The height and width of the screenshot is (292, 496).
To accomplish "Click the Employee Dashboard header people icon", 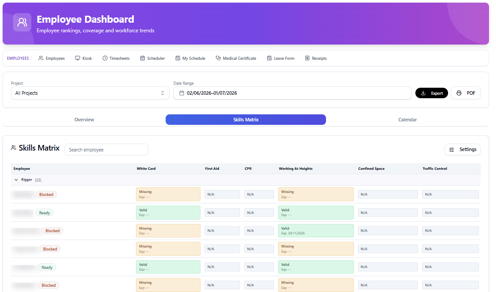I will [22, 22].
